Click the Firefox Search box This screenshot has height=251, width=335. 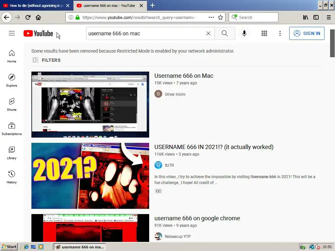tap(254, 17)
